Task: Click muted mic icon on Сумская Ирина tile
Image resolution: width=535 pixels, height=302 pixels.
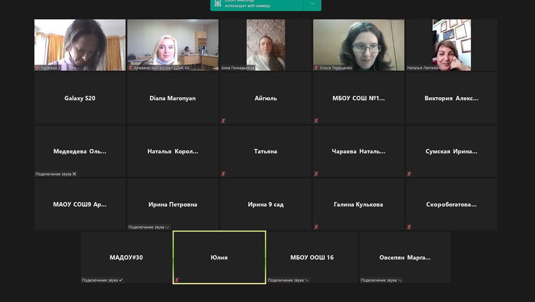Action: [409, 174]
